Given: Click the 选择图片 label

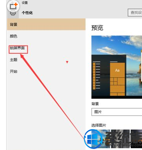Looking at the screenshot, I should pyautogui.click(x=99, y=125).
